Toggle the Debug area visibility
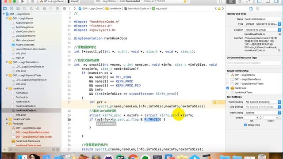The height and width of the screenshot is (159, 283). (x=268, y=1)
